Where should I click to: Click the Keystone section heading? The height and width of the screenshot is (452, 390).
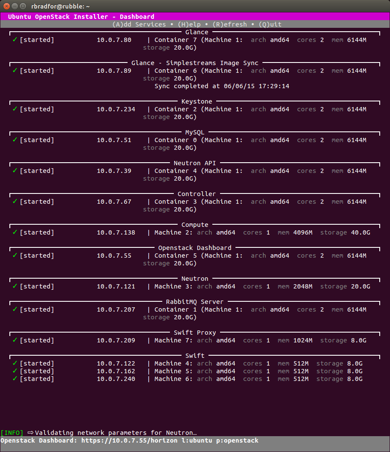click(197, 101)
